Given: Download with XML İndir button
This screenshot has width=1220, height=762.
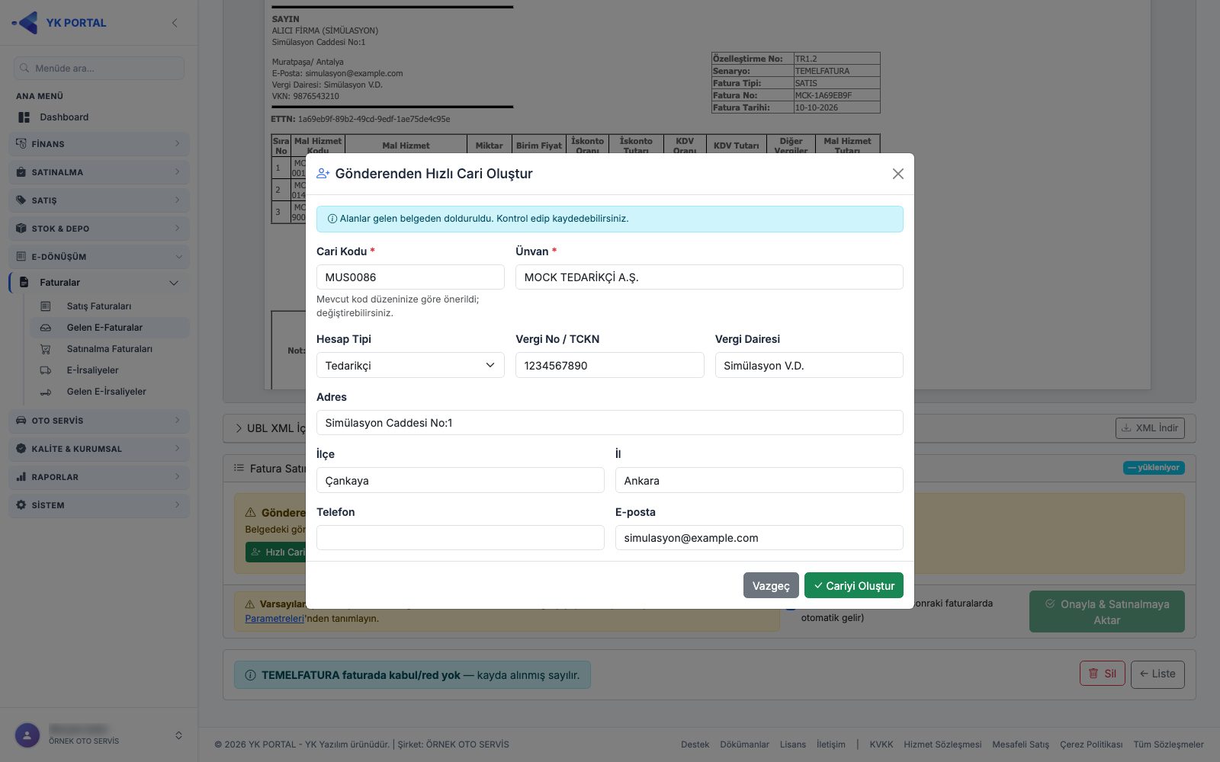Looking at the screenshot, I should click(1150, 428).
